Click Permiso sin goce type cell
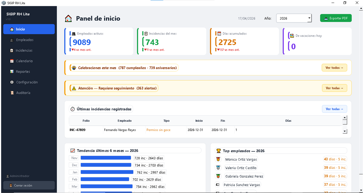Image resolution: width=364 pixels, height=193 pixels. point(158,130)
